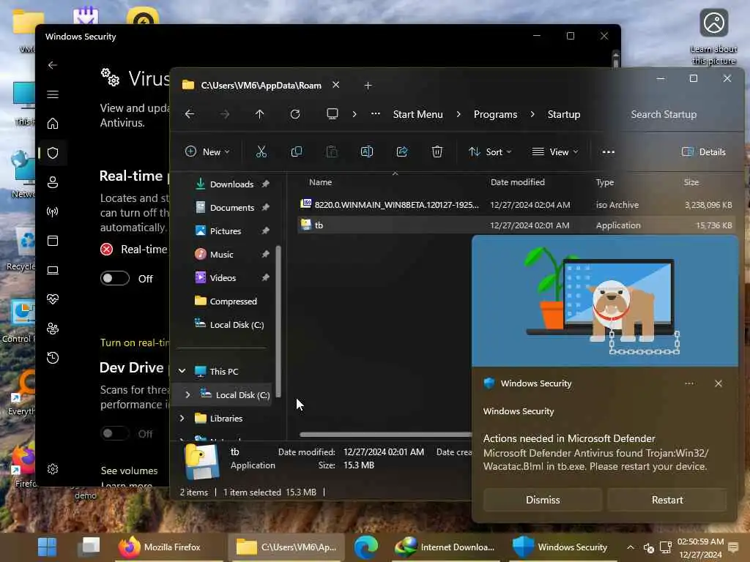Click the See volumes link in Windows Security
750x562 pixels.
coord(129,471)
